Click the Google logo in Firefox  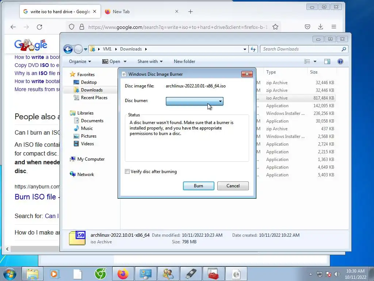point(31,45)
